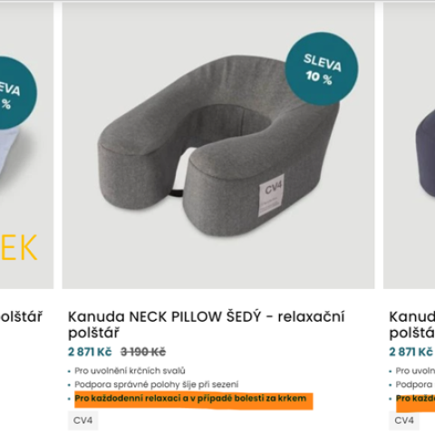Open the Kanuda NECK PILLOW ŠEDÝ product title
This screenshot has width=435, height=435.
point(206,324)
